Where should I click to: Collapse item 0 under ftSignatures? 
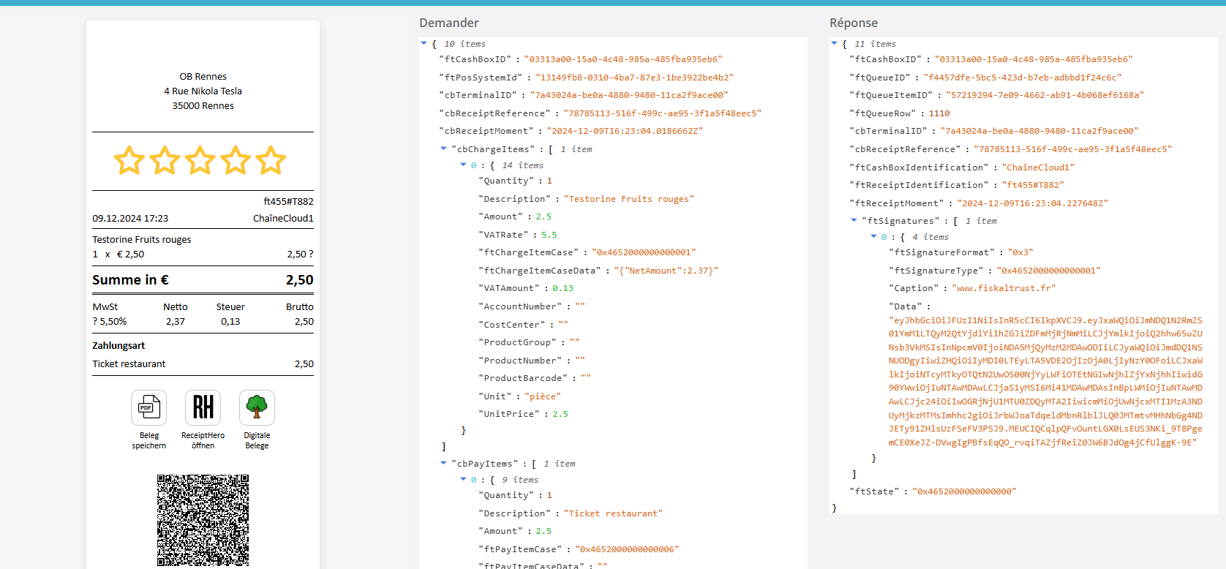873,236
